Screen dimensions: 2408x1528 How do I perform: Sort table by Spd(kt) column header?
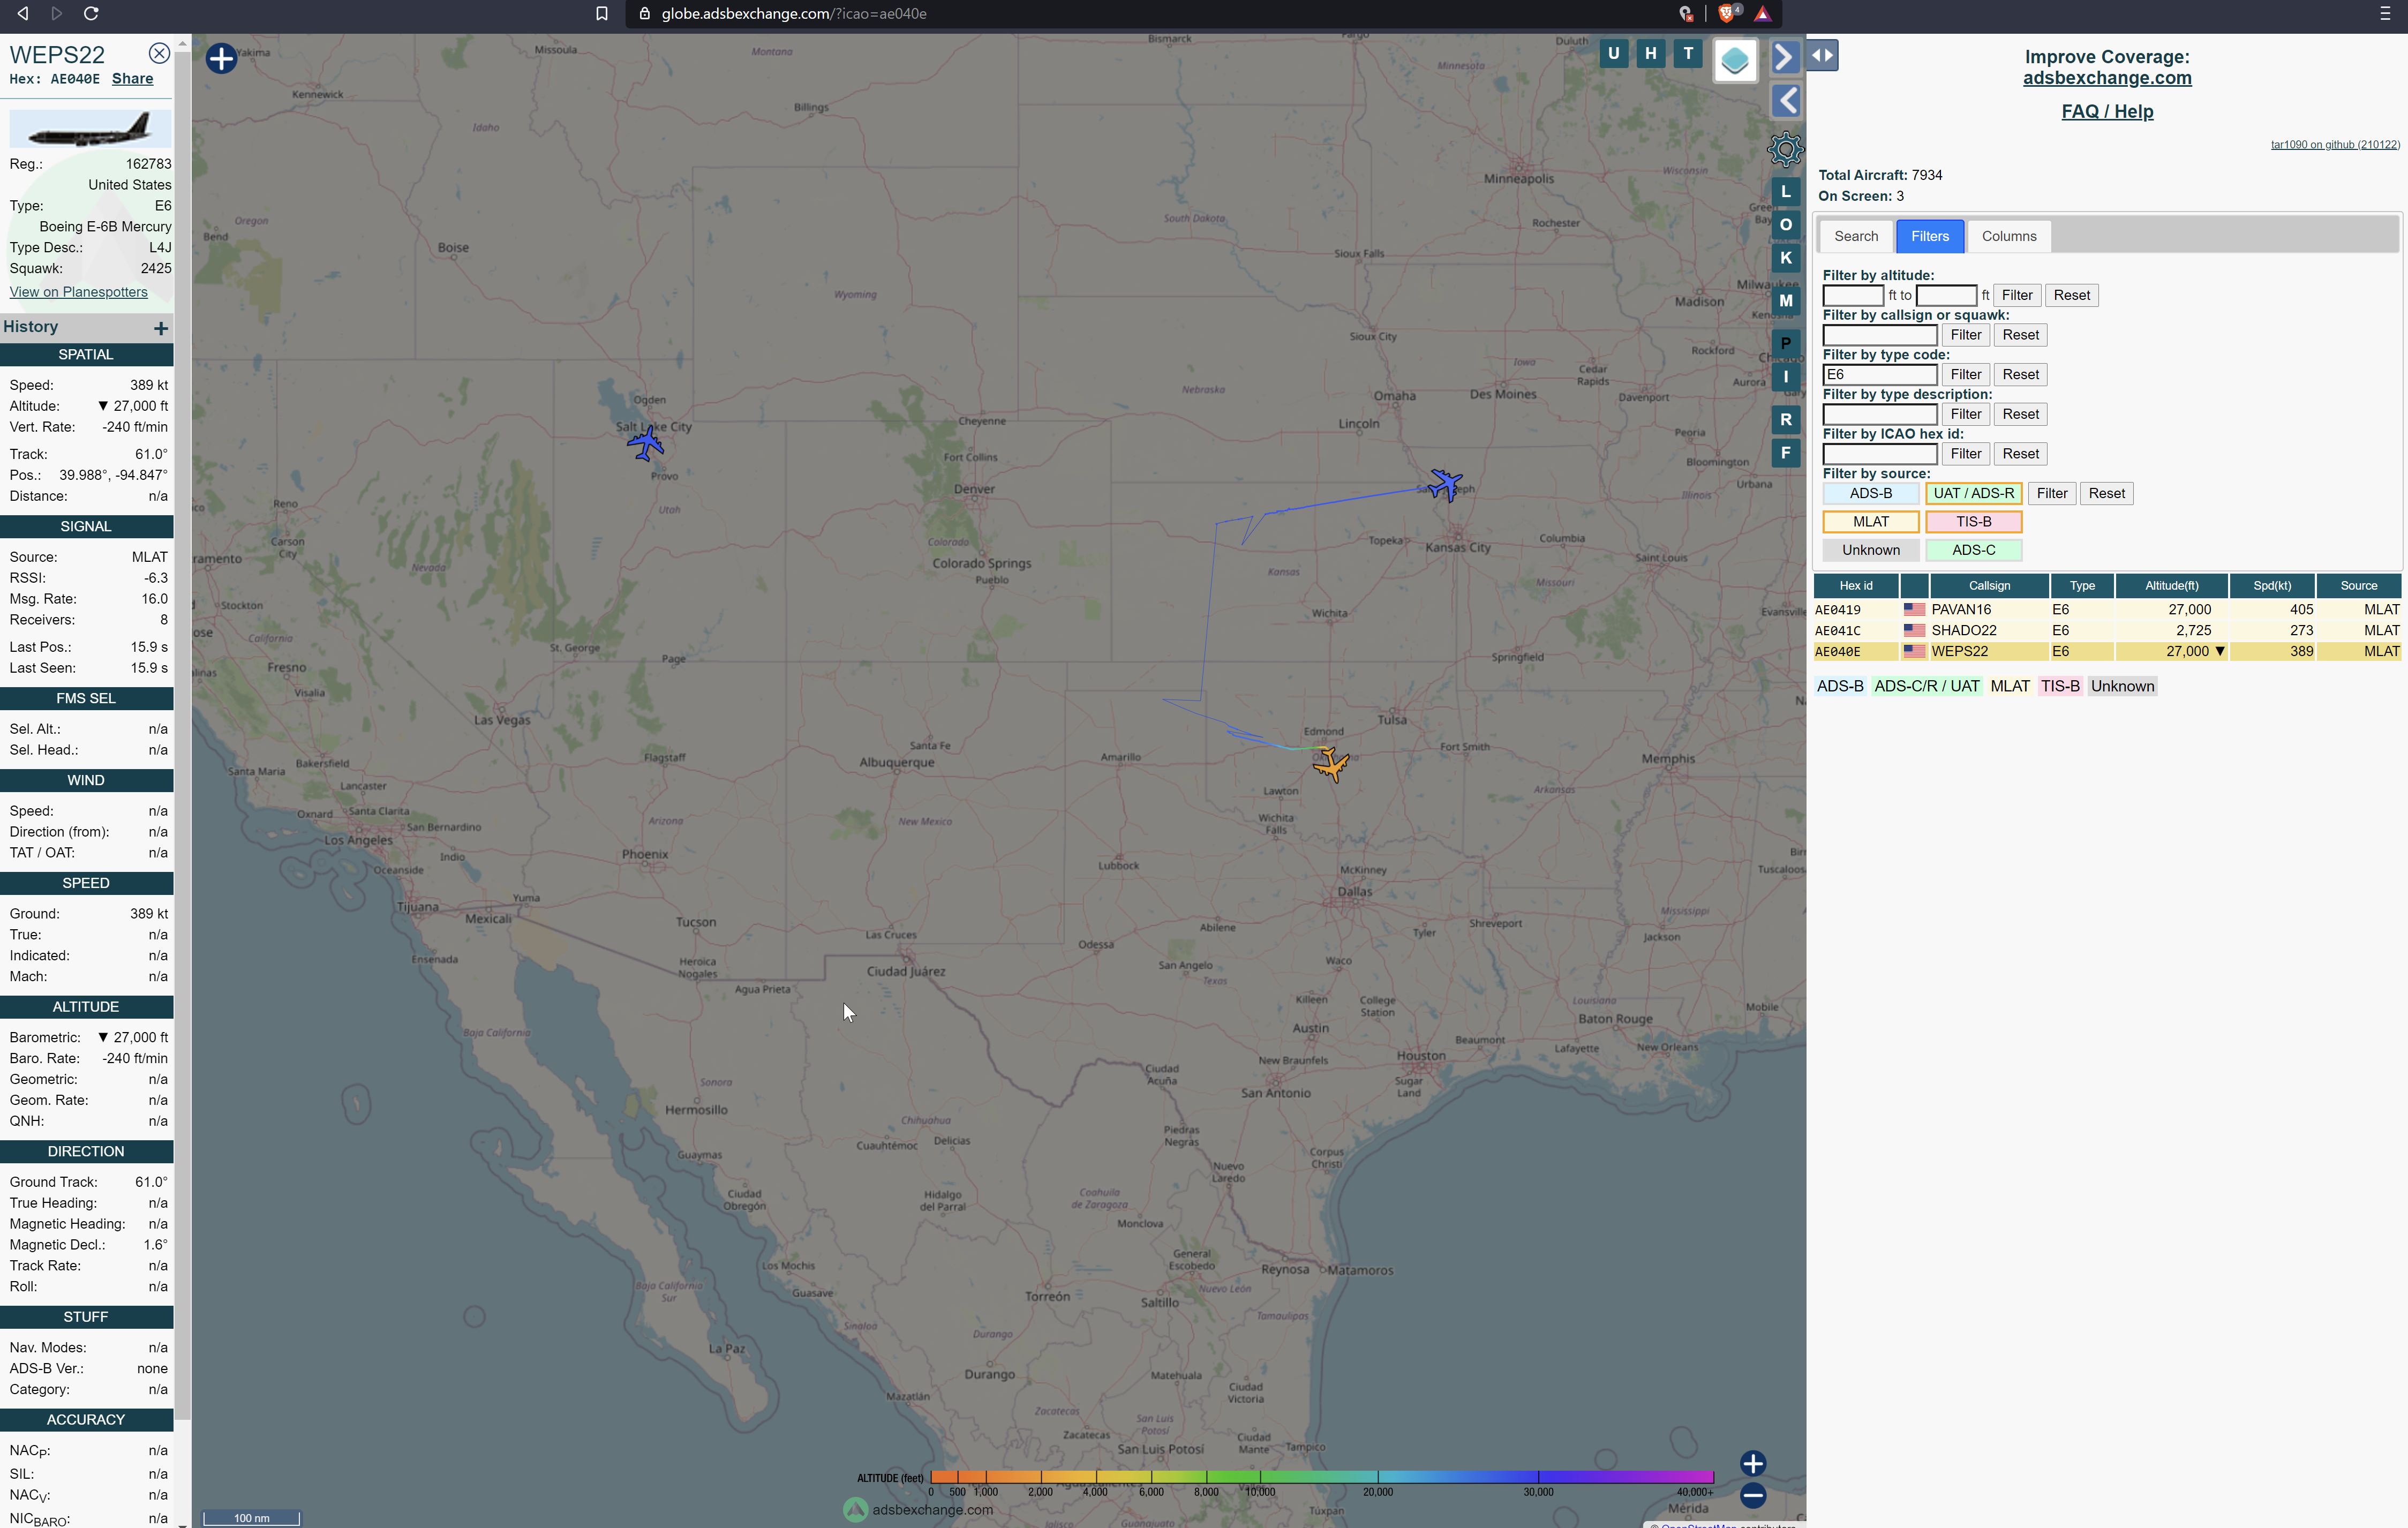pyautogui.click(x=2271, y=586)
